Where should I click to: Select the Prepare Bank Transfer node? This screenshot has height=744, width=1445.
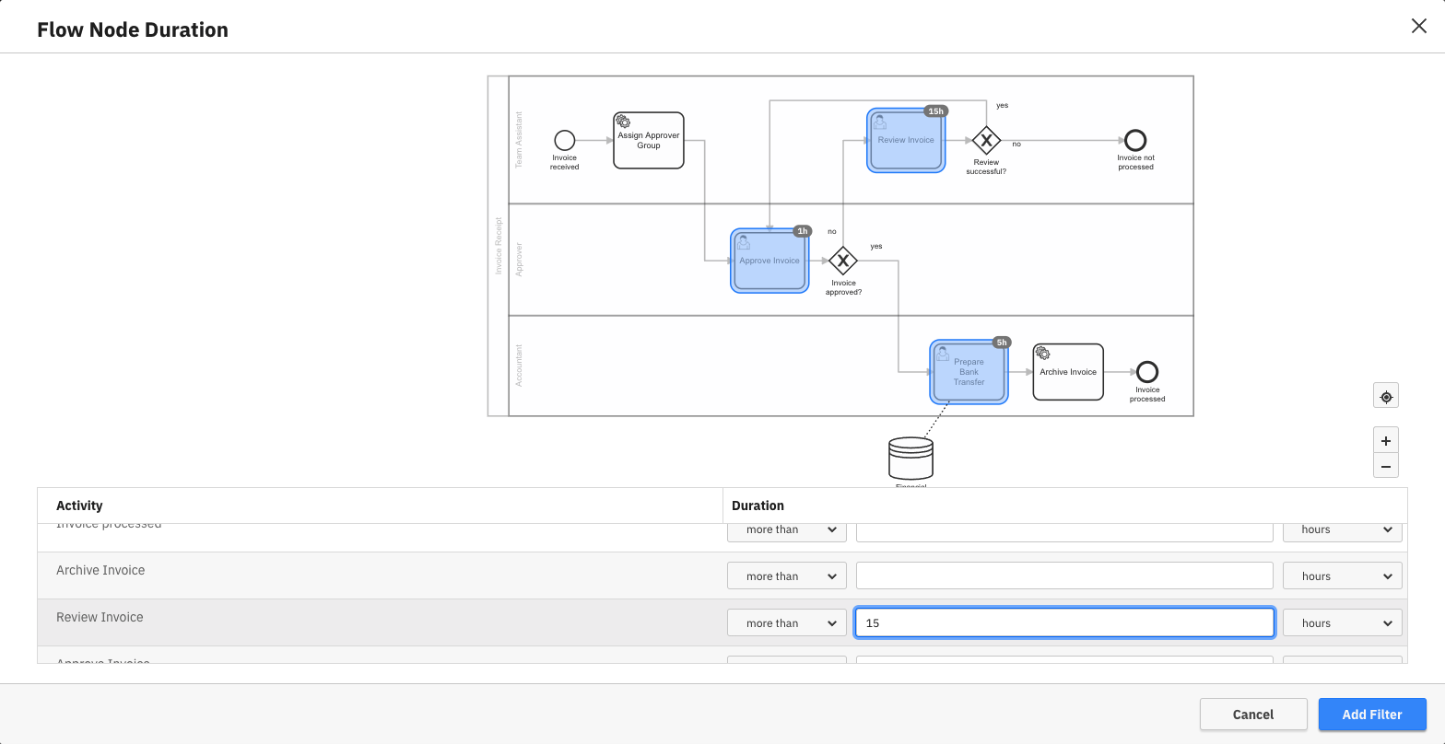coord(969,372)
